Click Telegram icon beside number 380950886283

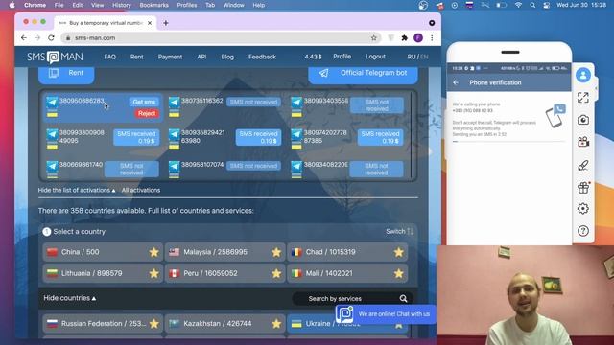click(x=52, y=103)
